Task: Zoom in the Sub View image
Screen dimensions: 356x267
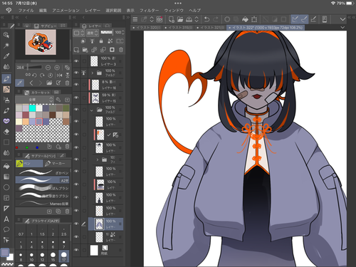Action: click(57, 68)
